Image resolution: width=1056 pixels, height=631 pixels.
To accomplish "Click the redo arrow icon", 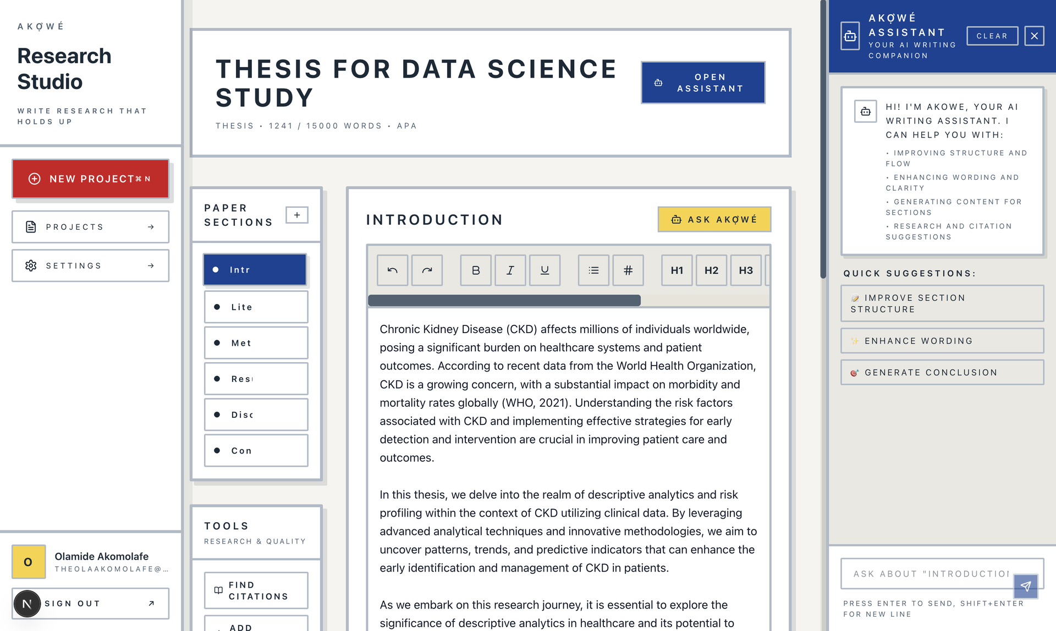I will click(x=427, y=270).
